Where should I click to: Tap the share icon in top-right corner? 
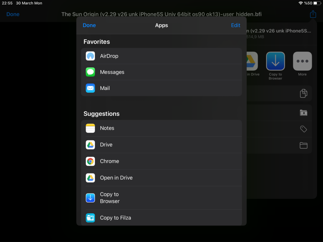point(313,14)
